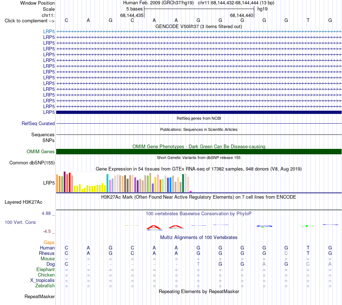This screenshot has height=305, width=342.
Task: Click the 'OMIM Genes' track label
Action: 40,151
